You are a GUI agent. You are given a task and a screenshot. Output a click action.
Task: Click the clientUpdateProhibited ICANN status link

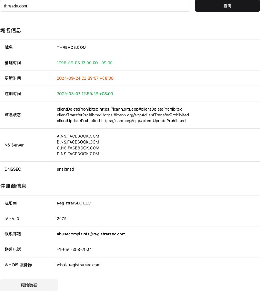143,121
